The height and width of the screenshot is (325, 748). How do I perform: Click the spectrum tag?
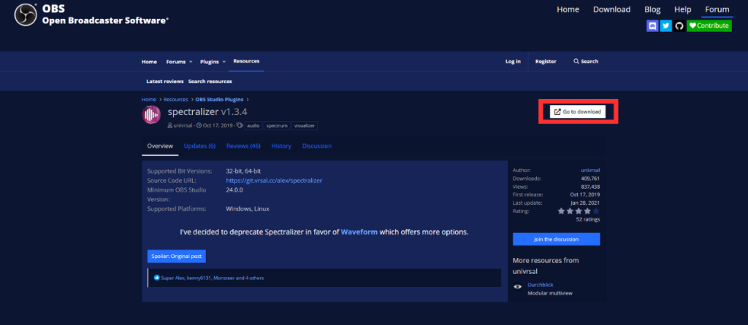coord(277,125)
